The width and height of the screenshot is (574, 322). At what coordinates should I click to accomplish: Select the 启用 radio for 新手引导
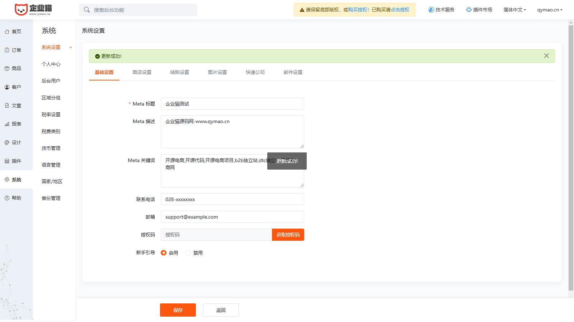coord(164,253)
